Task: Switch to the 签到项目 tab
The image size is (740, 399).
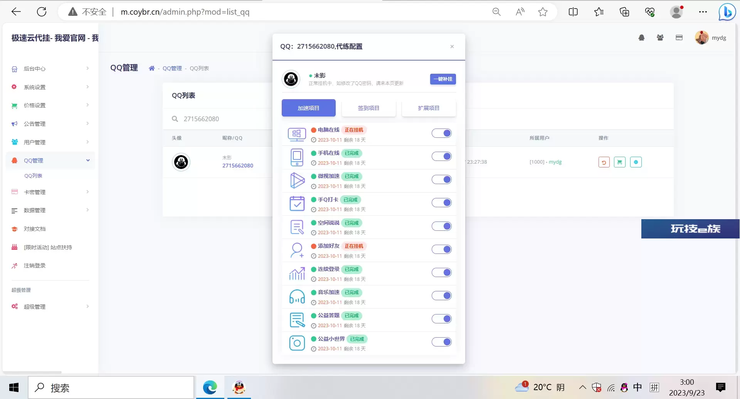Action: pyautogui.click(x=368, y=108)
